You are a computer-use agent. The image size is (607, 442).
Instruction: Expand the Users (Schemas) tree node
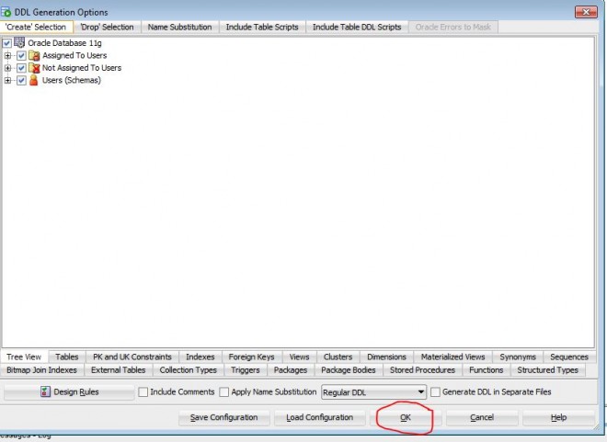point(8,80)
